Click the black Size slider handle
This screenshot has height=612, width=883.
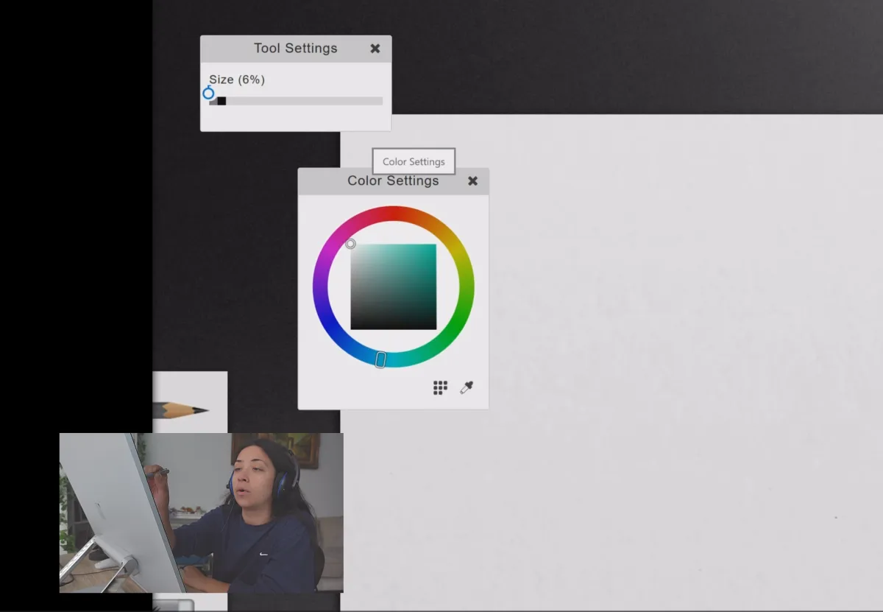point(221,101)
